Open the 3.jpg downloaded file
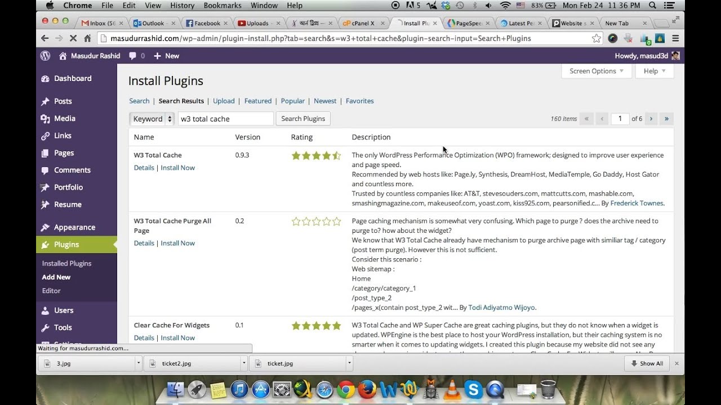Image resolution: width=721 pixels, height=405 pixels. pos(87,363)
